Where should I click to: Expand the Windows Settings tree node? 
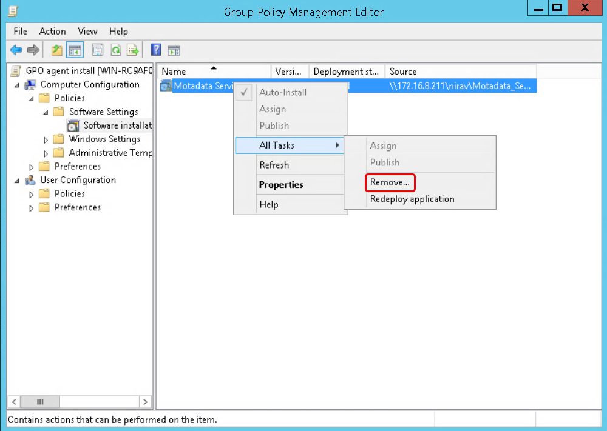(x=46, y=139)
